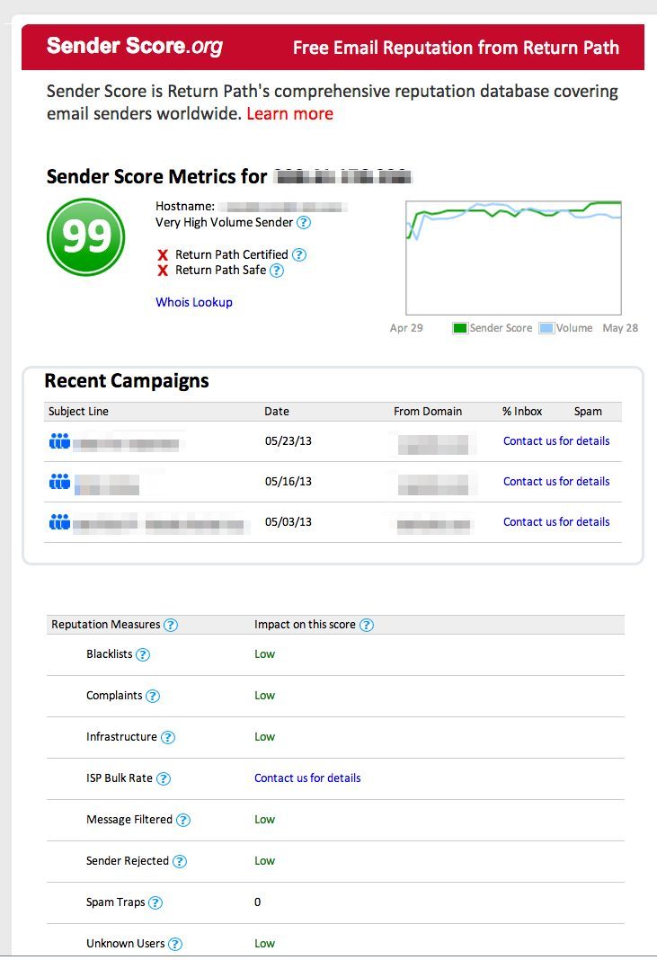Open help icon beside Return Path Safe
Screen dimensions: 657x960
pos(277,271)
